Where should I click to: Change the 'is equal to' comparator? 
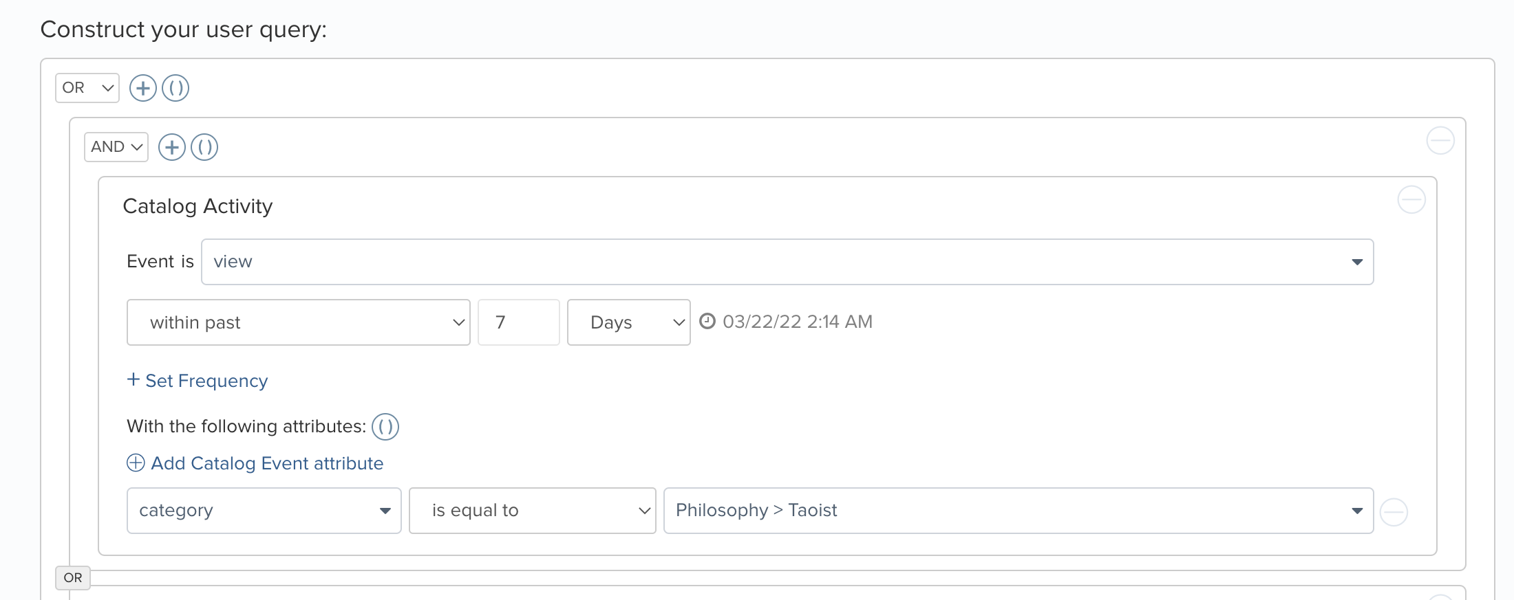[533, 511]
